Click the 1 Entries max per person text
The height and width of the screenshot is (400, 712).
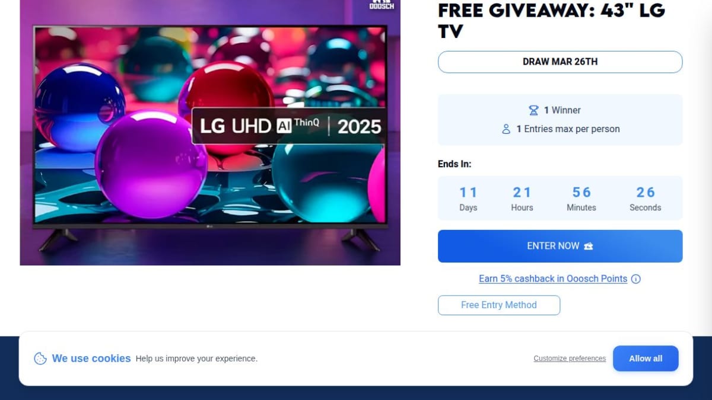coord(568,129)
